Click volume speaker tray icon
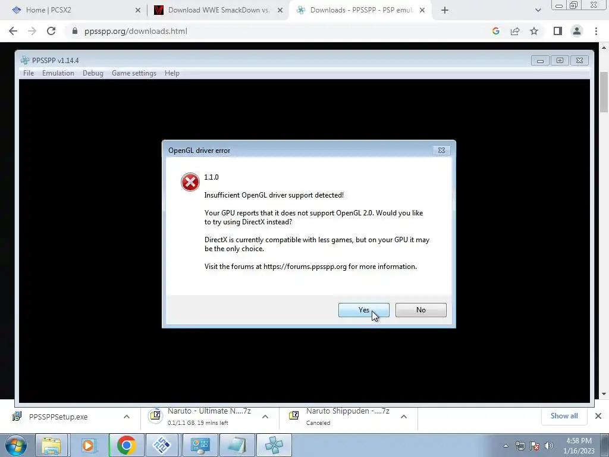The width and height of the screenshot is (609, 457). [549, 446]
